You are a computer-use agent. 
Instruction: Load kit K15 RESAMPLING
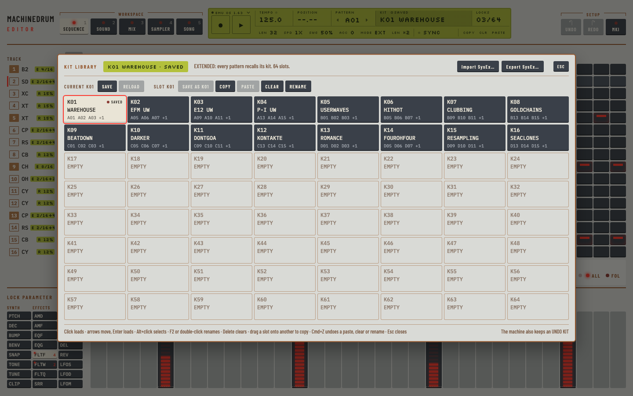pos(475,137)
